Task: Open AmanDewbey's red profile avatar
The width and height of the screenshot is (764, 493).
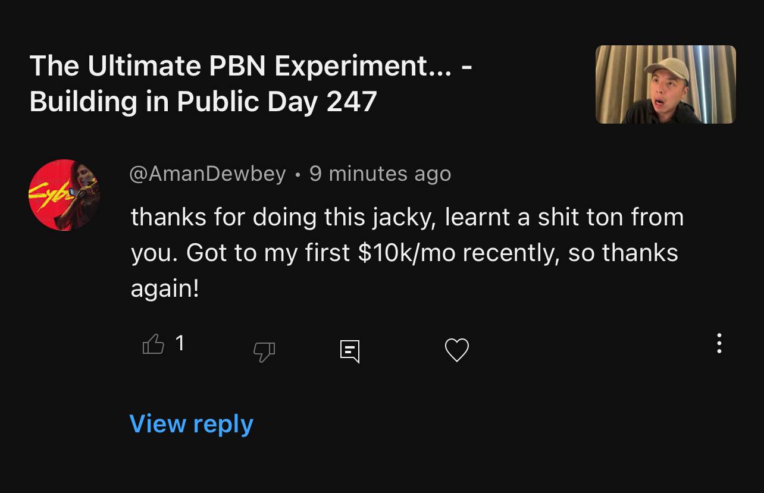Action: 64,195
